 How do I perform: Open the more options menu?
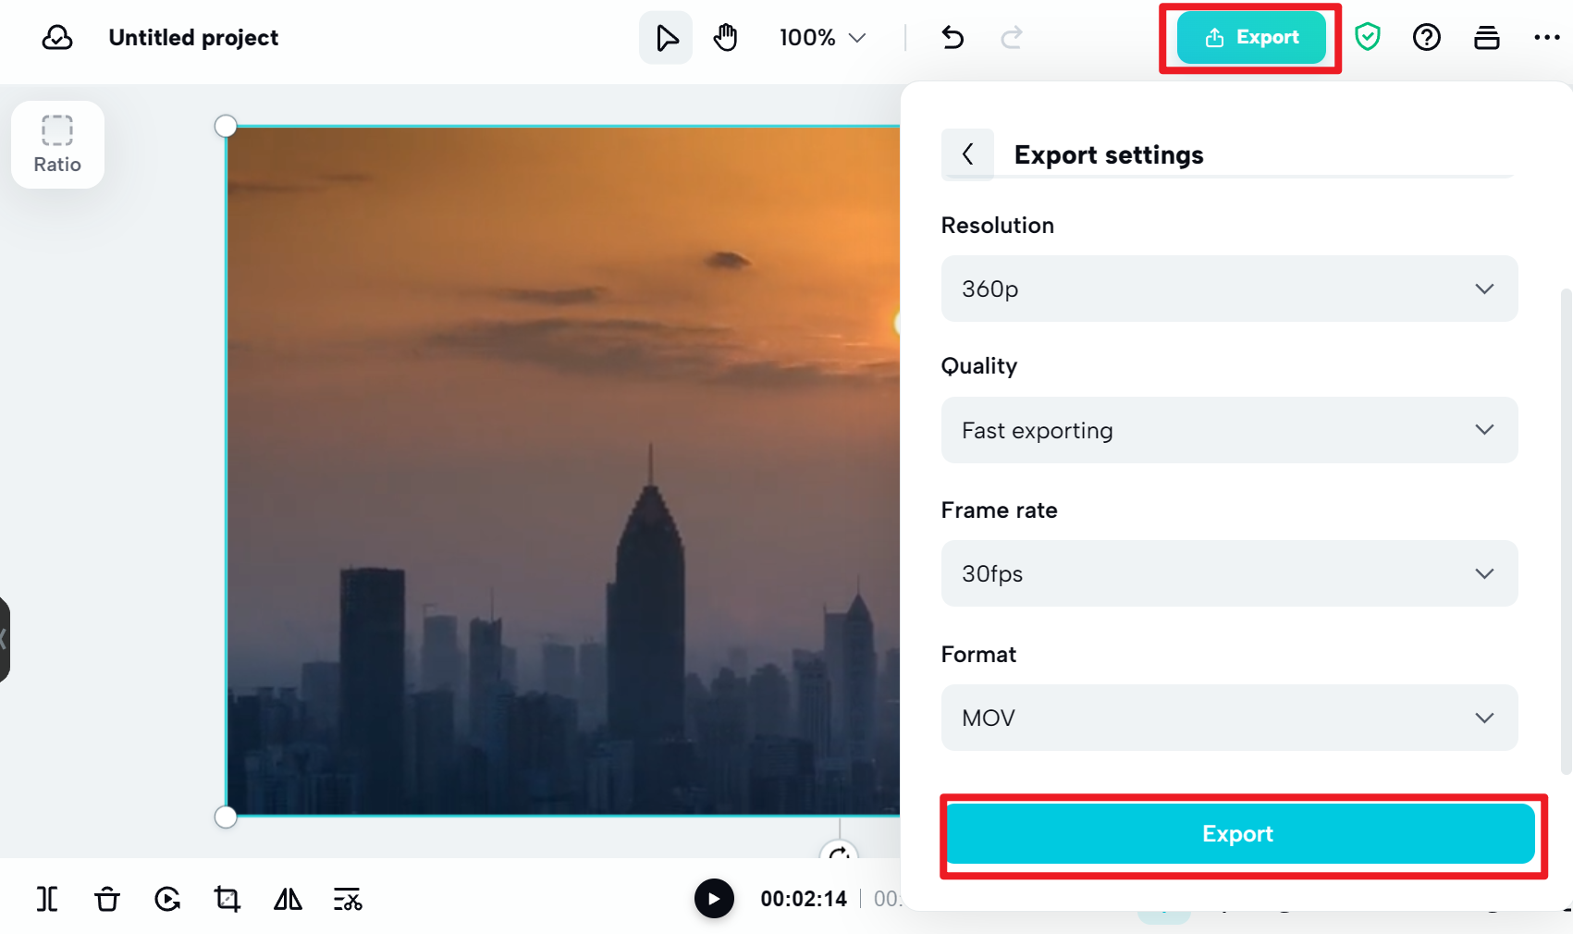1546,37
